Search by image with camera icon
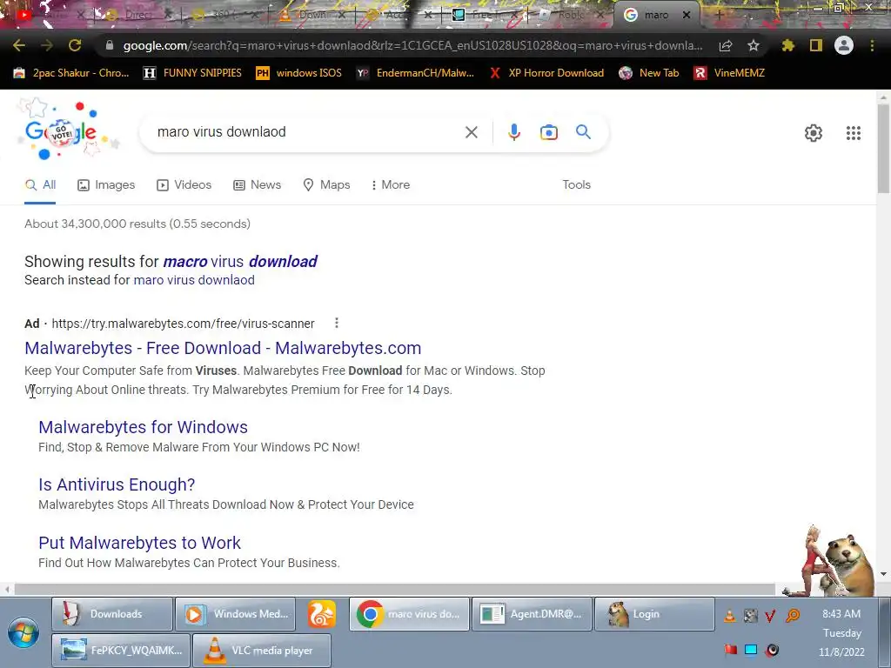 pyautogui.click(x=548, y=132)
